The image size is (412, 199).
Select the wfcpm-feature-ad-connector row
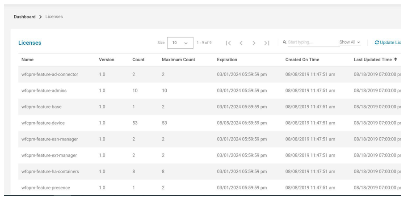pyautogui.click(x=50, y=75)
